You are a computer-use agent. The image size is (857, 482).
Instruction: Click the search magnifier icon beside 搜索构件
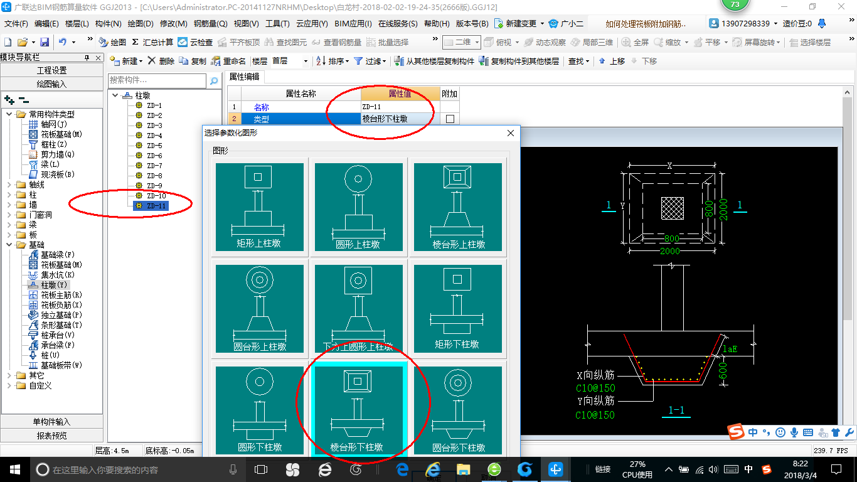pyautogui.click(x=214, y=81)
